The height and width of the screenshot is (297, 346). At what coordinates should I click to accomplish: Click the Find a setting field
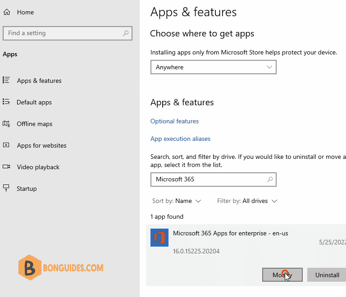click(68, 33)
